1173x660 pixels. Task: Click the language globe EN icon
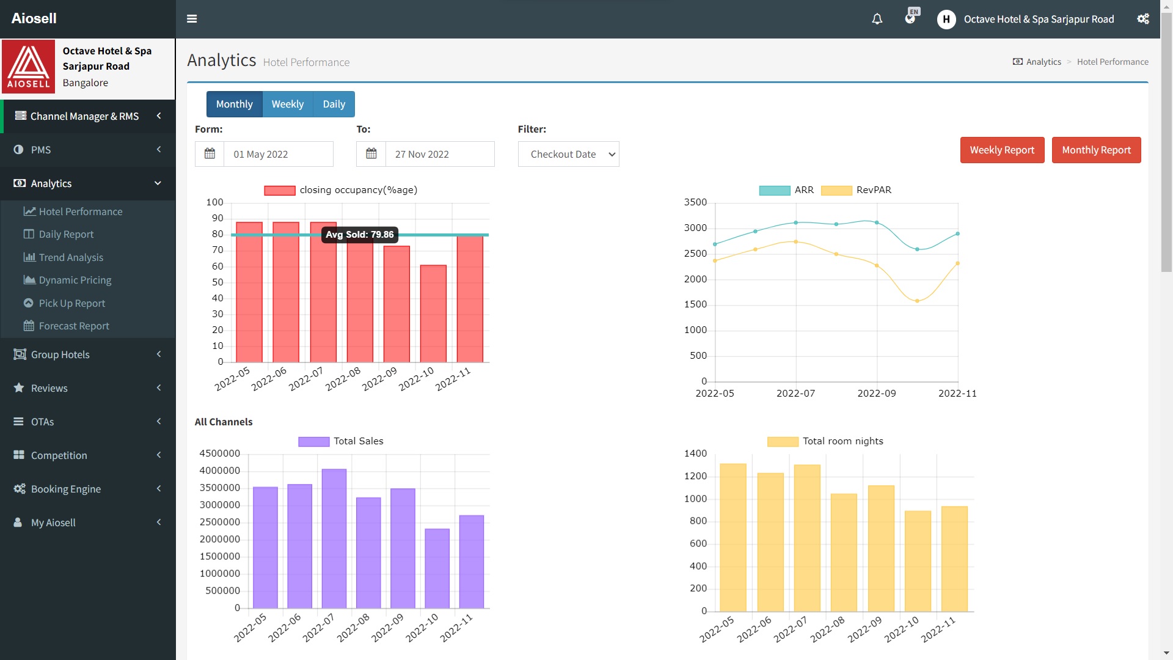910,18
